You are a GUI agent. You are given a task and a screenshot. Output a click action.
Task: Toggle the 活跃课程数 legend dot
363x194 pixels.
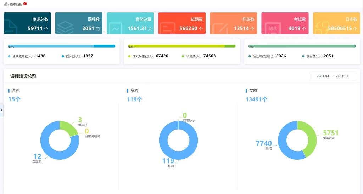tap(250, 56)
